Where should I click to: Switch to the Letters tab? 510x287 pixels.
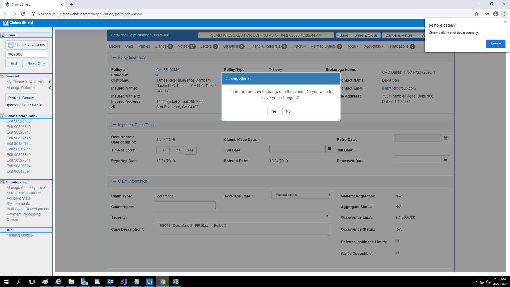point(209,46)
